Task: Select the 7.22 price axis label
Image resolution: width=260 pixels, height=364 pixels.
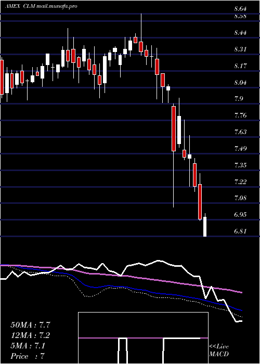Action: click(x=240, y=181)
